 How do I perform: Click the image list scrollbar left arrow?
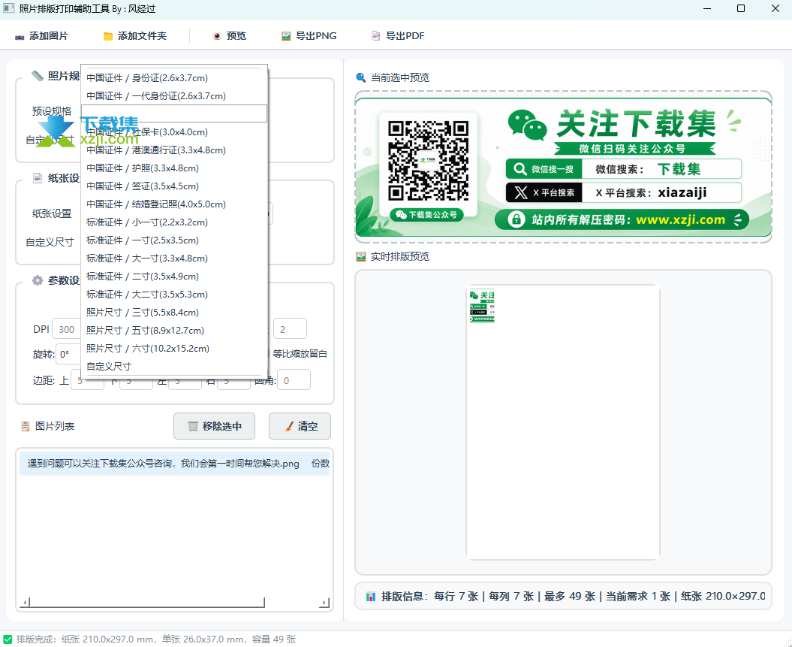pyautogui.click(x=26, y=603)
